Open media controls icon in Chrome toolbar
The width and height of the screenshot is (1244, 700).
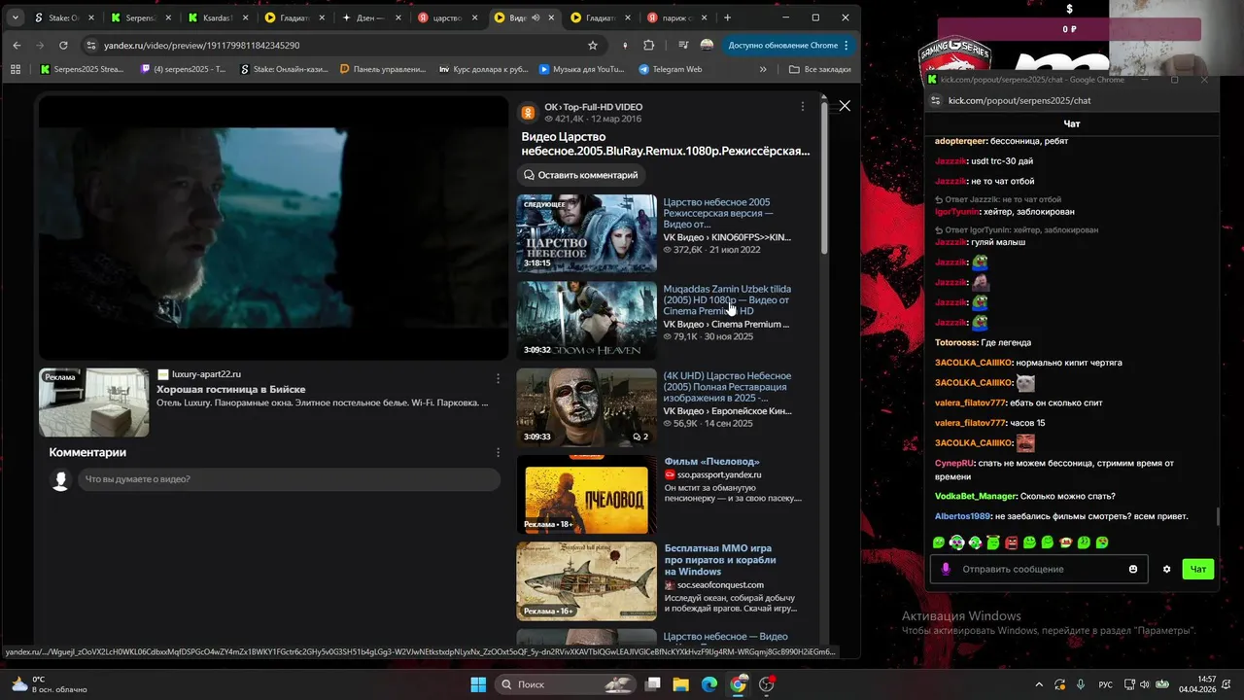coord(684,45)
